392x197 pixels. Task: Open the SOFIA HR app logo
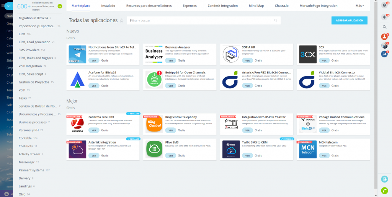[x=231, y=54]
